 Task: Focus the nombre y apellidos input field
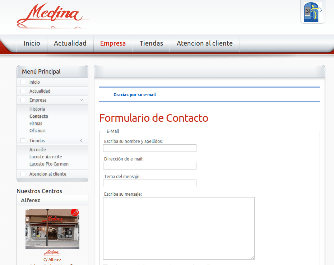(x=150, y=148)
